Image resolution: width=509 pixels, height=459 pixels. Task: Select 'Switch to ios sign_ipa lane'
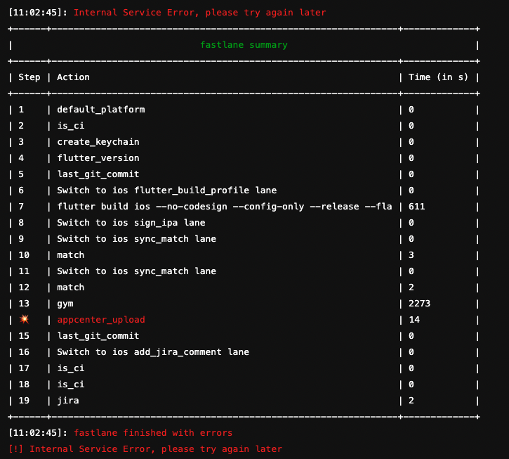[x=131, y=223]
